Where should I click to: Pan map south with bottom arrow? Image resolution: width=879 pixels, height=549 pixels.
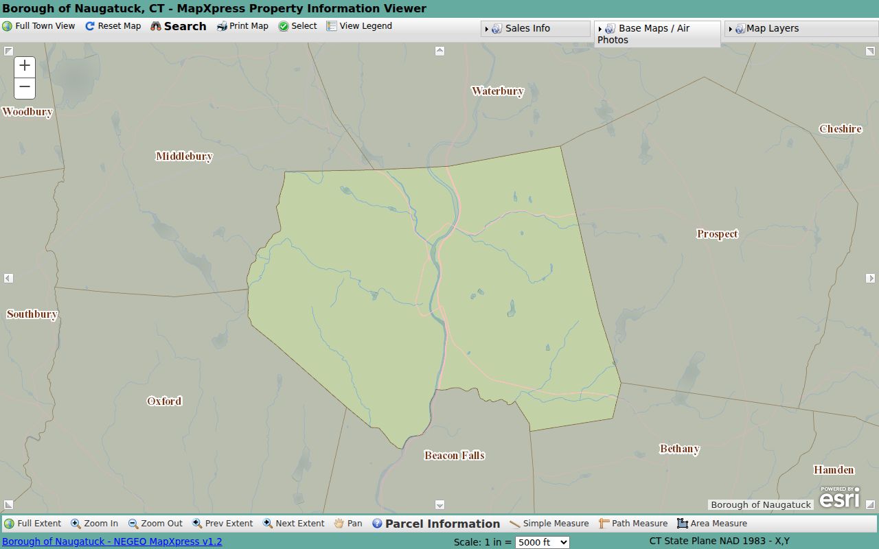(x=439, y=505)
